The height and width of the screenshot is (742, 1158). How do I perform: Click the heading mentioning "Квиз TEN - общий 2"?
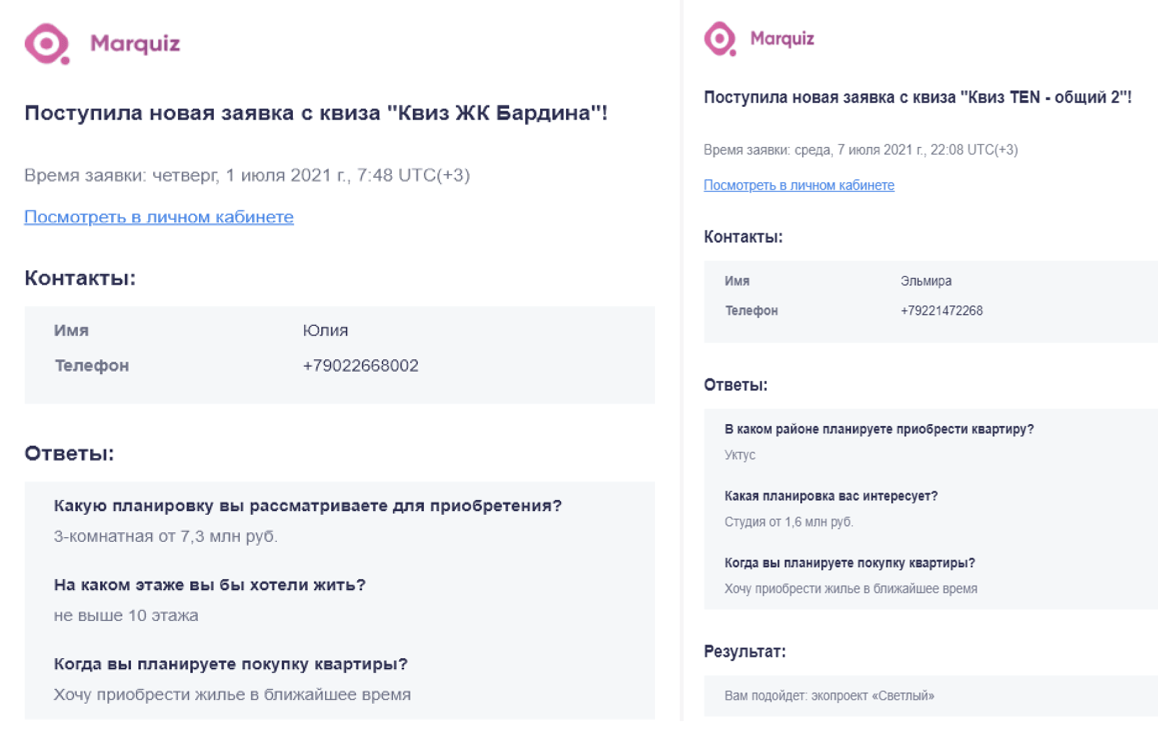(x=917, y=98)
